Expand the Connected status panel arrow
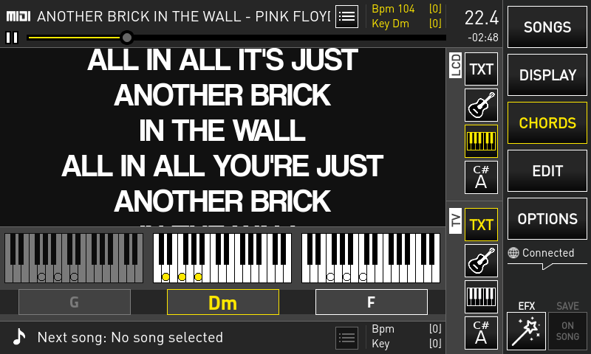 tap(546, 266)
